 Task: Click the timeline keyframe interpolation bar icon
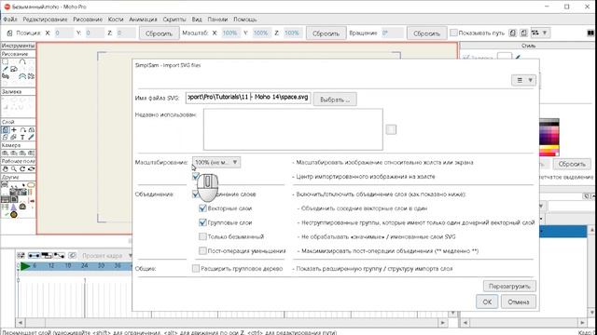click(x=34, y=255)
